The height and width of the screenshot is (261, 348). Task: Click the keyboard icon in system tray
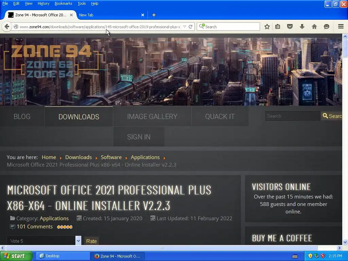click(295, 256)
